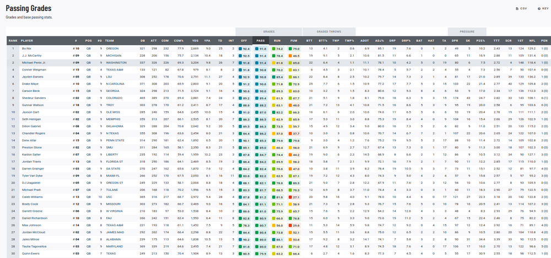
Task: Sort table by the YDS column header
Action: (194, 41)
